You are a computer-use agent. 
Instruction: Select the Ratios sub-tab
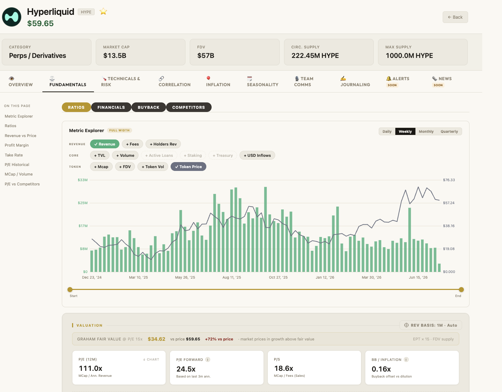pyautogui.click(x=76, y=107)
